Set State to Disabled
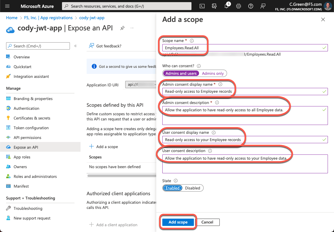This screenshot has width=334, height=232. click(193, 188)
